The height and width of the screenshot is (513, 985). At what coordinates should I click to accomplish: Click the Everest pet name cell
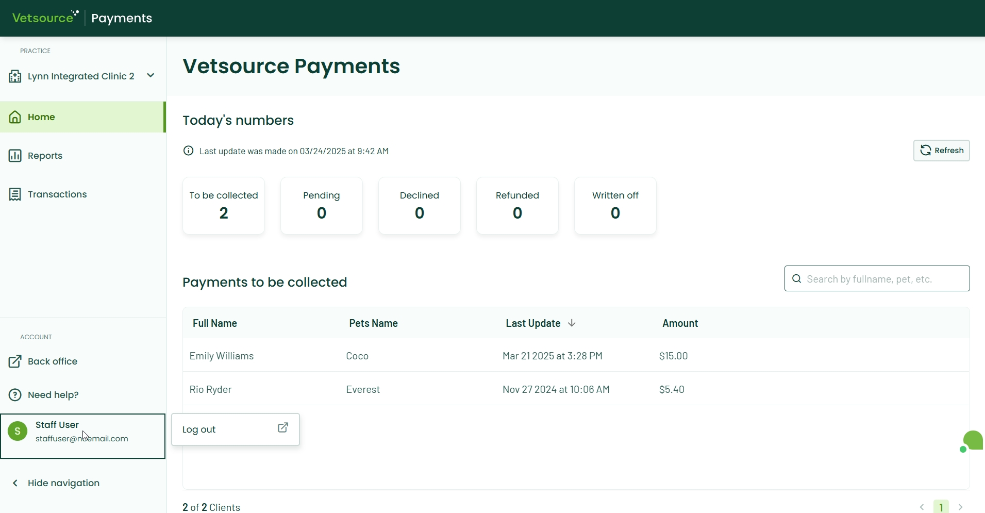pyautogui.click(x=363, y=389)
